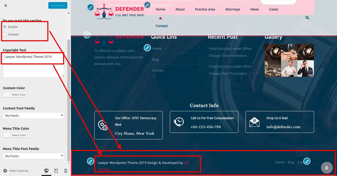
Task: Open Content Color Select Color swatch
Action: coord(15,95)
